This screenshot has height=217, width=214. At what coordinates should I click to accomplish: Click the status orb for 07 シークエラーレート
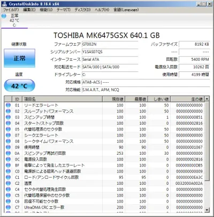[8, 135]
